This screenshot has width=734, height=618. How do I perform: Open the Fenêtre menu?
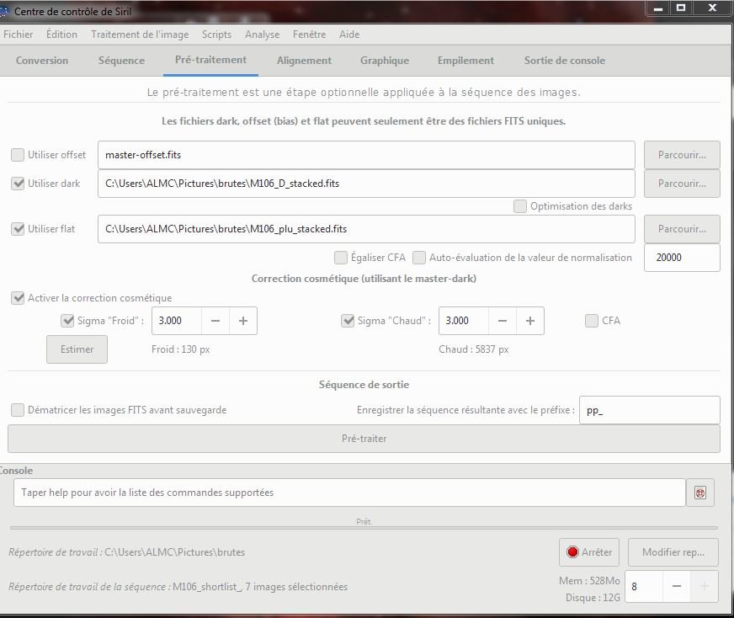pyautogui.click(x=309, y=35)
